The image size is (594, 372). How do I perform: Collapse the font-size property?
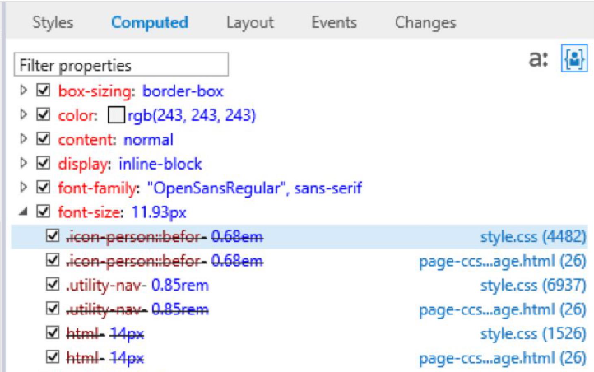pos(24,212)
